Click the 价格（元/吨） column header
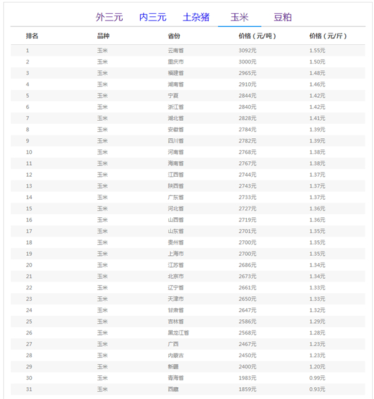The height and width of the screenshot is (399, 374). click(257, 36)
